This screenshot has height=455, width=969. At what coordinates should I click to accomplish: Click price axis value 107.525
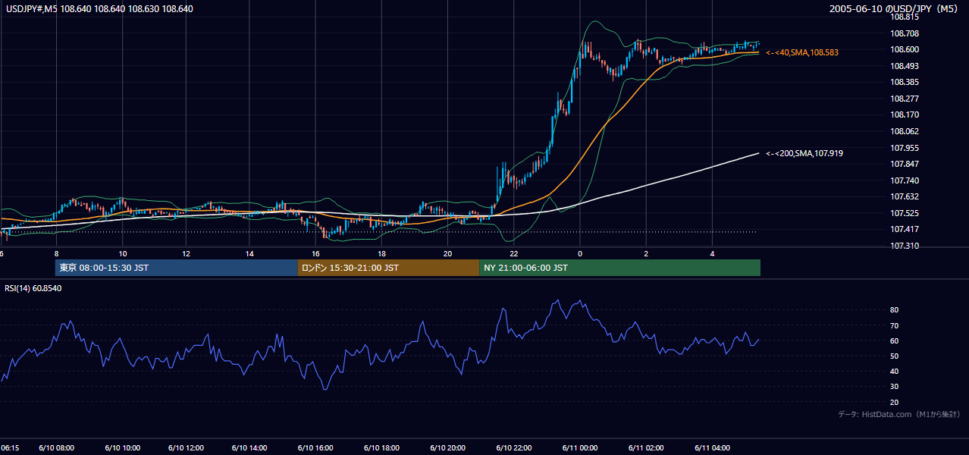(x=905, y=213)
